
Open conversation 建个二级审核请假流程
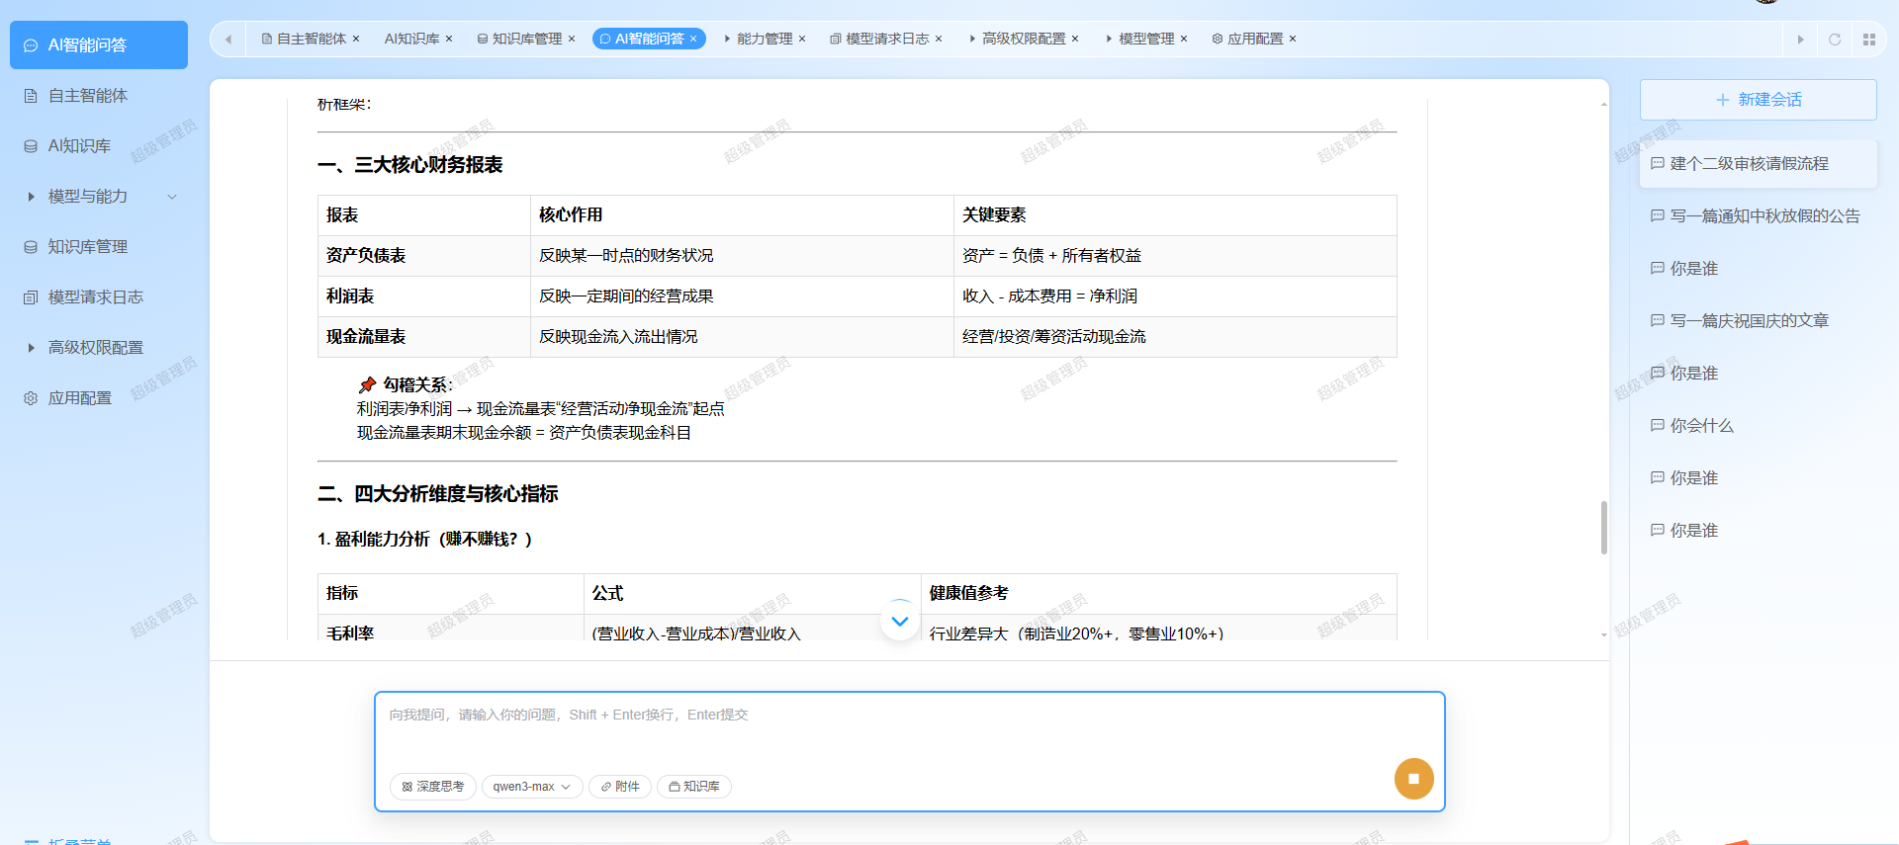tap(1759, 164)
